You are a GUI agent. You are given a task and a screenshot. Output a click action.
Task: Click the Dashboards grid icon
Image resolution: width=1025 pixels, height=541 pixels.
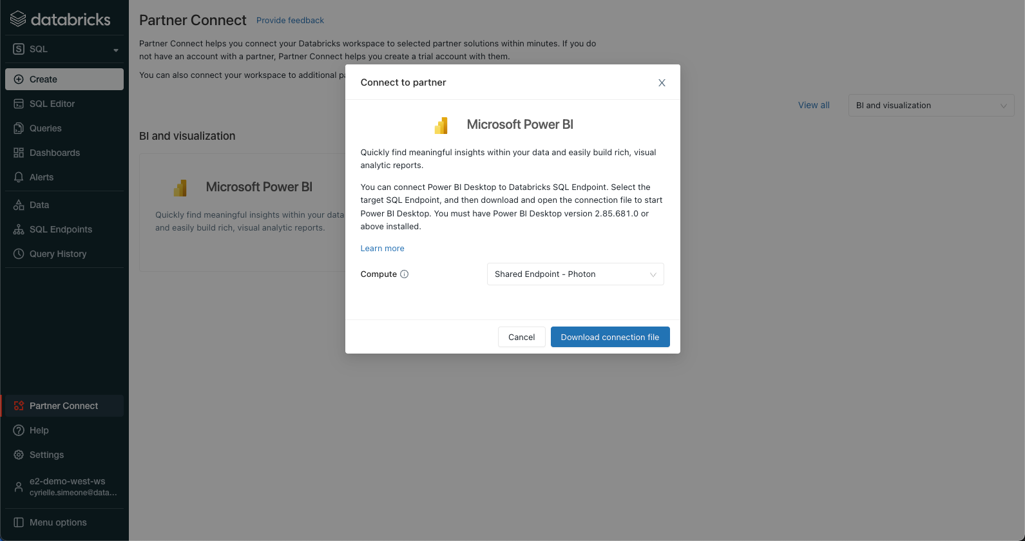(19, 153)
